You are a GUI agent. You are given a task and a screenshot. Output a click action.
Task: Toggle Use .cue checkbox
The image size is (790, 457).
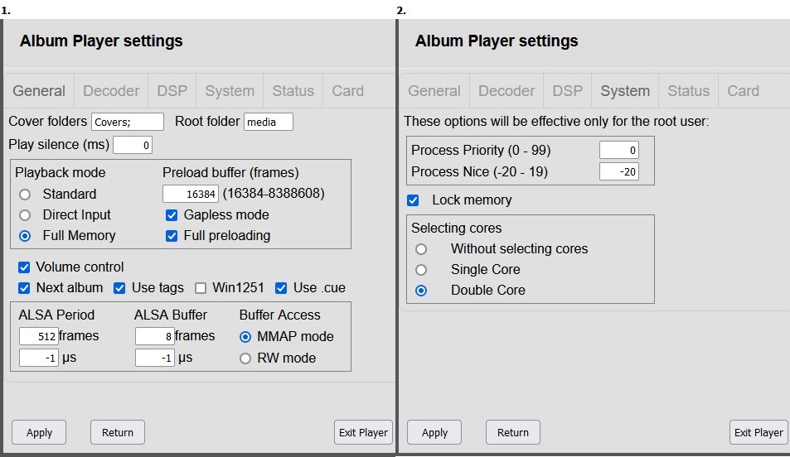pyautogui.click(x=281, y=288)
